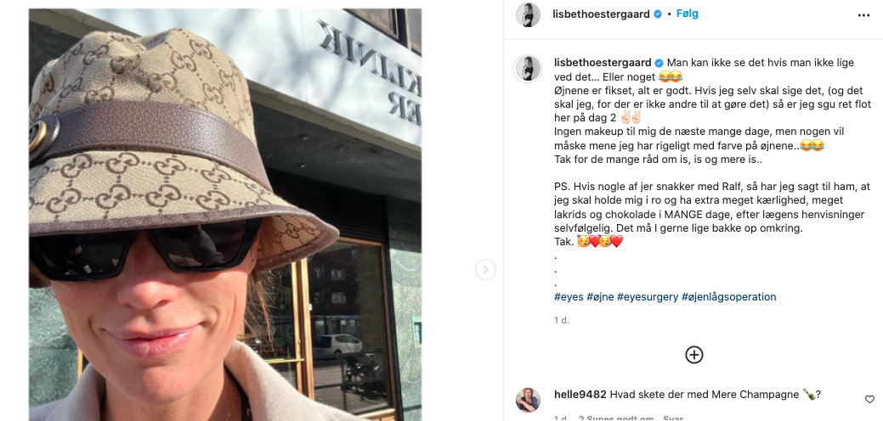Open the three-dot more options menu
Screen dimensions: 883x421
point(863,15)
